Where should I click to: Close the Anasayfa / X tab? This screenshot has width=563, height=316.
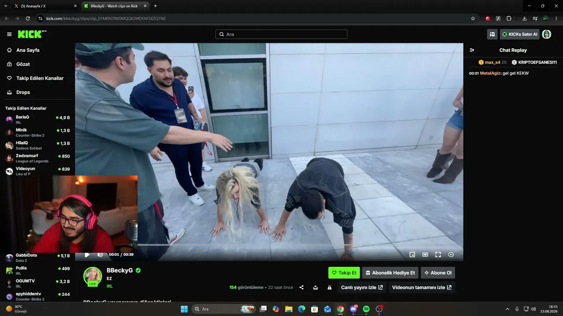click(x=75, y=6)
